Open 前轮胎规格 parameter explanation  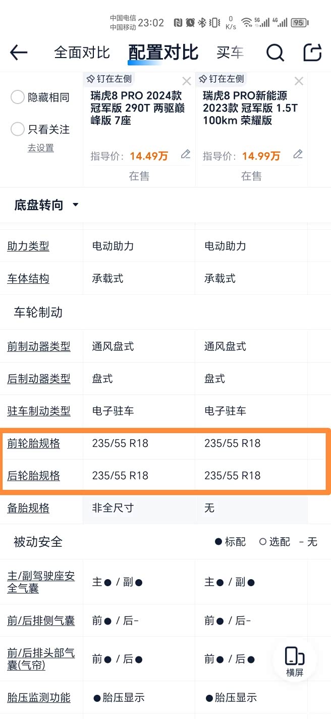click(x=33, y=444)
